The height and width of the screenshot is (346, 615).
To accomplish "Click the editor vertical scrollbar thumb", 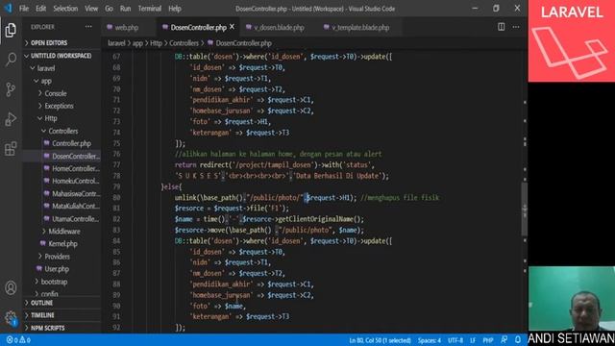I will pyautogui.click(x=525, y=210).
